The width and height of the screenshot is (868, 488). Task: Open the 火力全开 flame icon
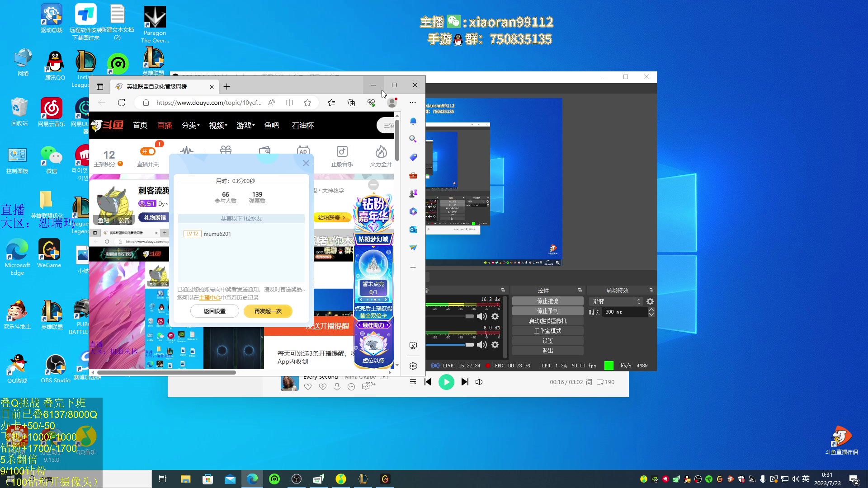(x=381, y=156)
